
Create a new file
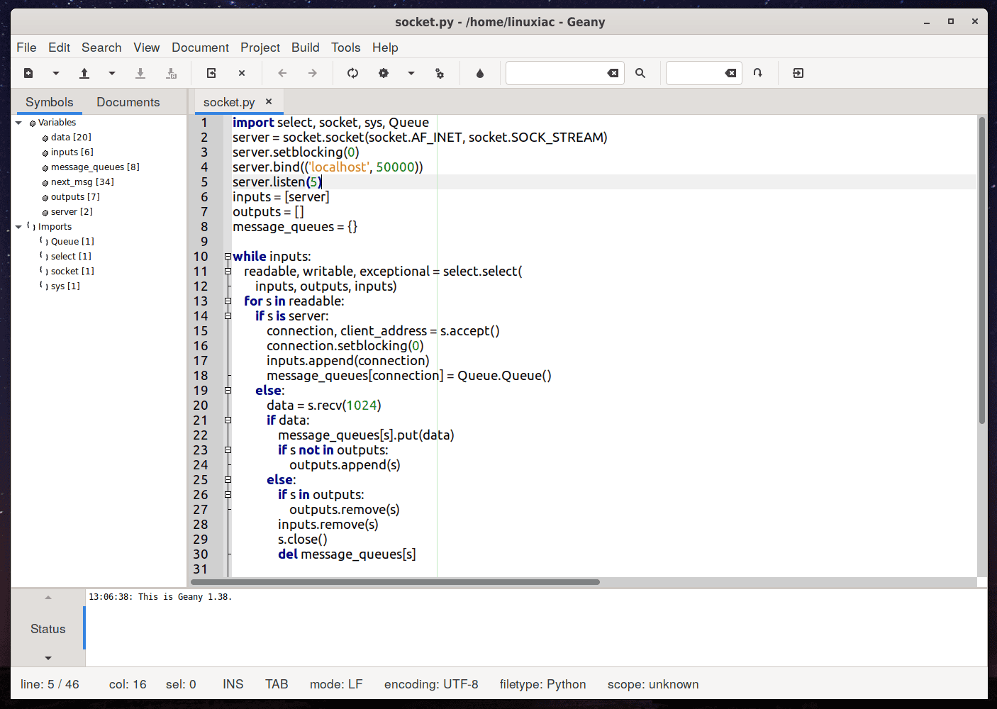pos(28,73)
